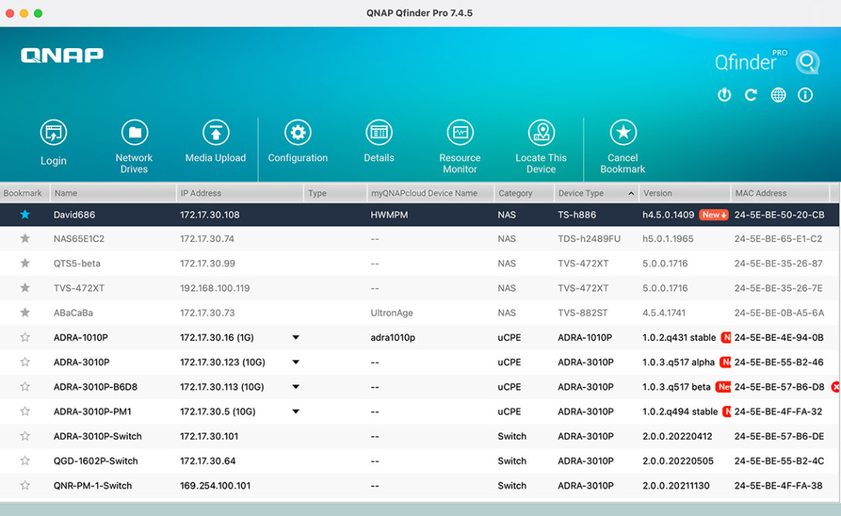841x516 pixels.
Task: Click the adra1010p cloud name
Action: click(392, 338)
